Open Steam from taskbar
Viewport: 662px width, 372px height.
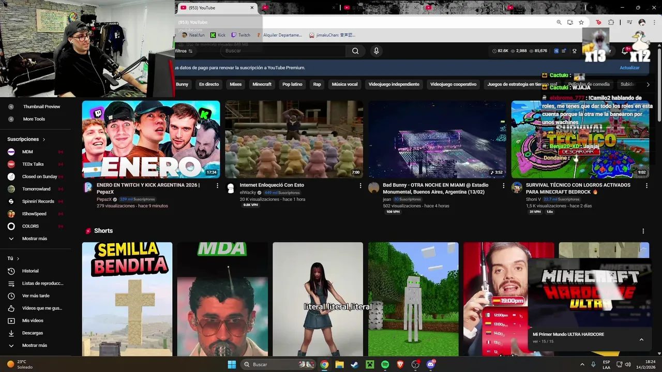pyautogui.click(x=354, y=364)
